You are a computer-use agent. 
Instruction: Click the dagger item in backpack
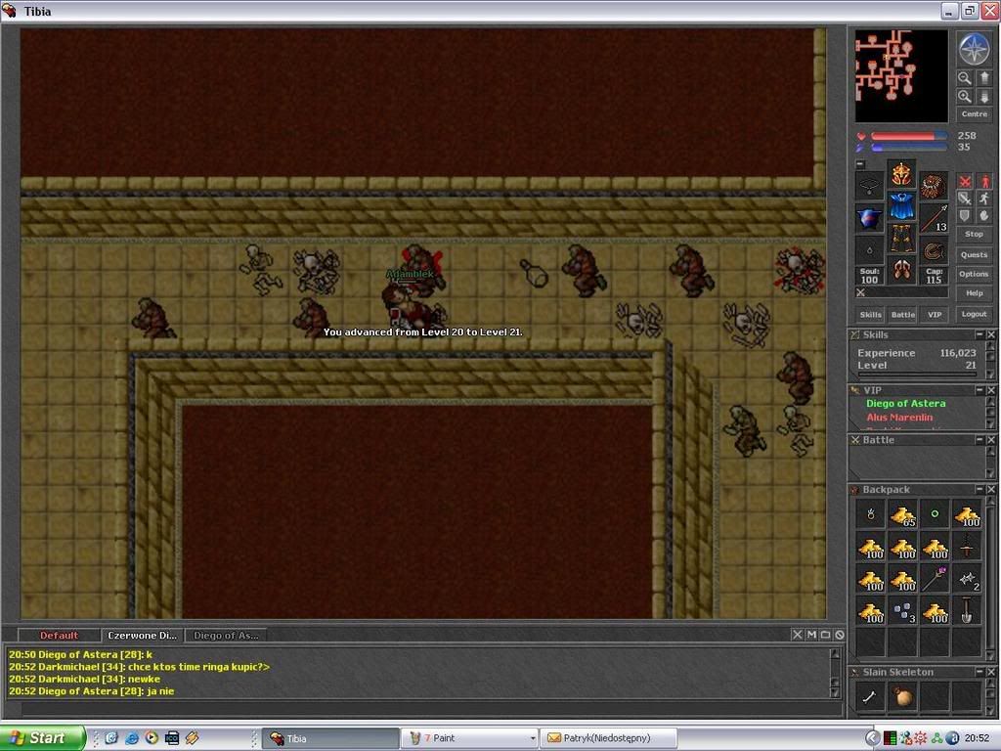(967, 548)
